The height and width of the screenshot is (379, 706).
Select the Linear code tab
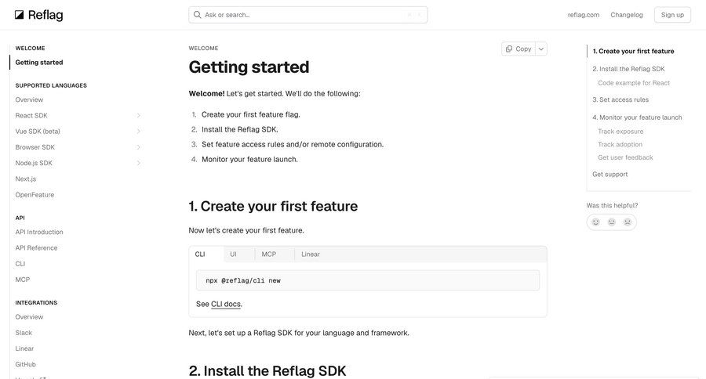(x=311, y=254)
